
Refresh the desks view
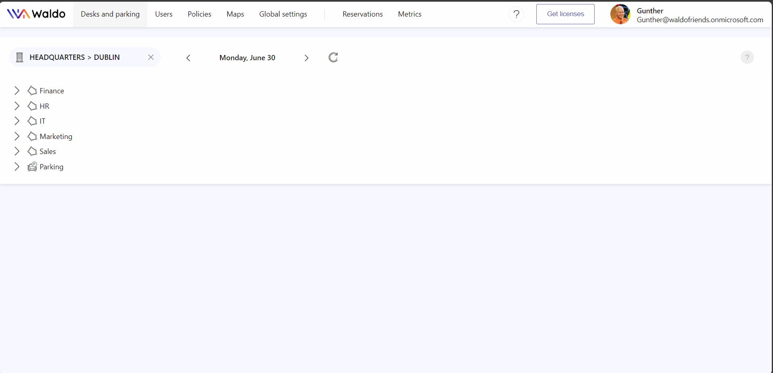332,57
